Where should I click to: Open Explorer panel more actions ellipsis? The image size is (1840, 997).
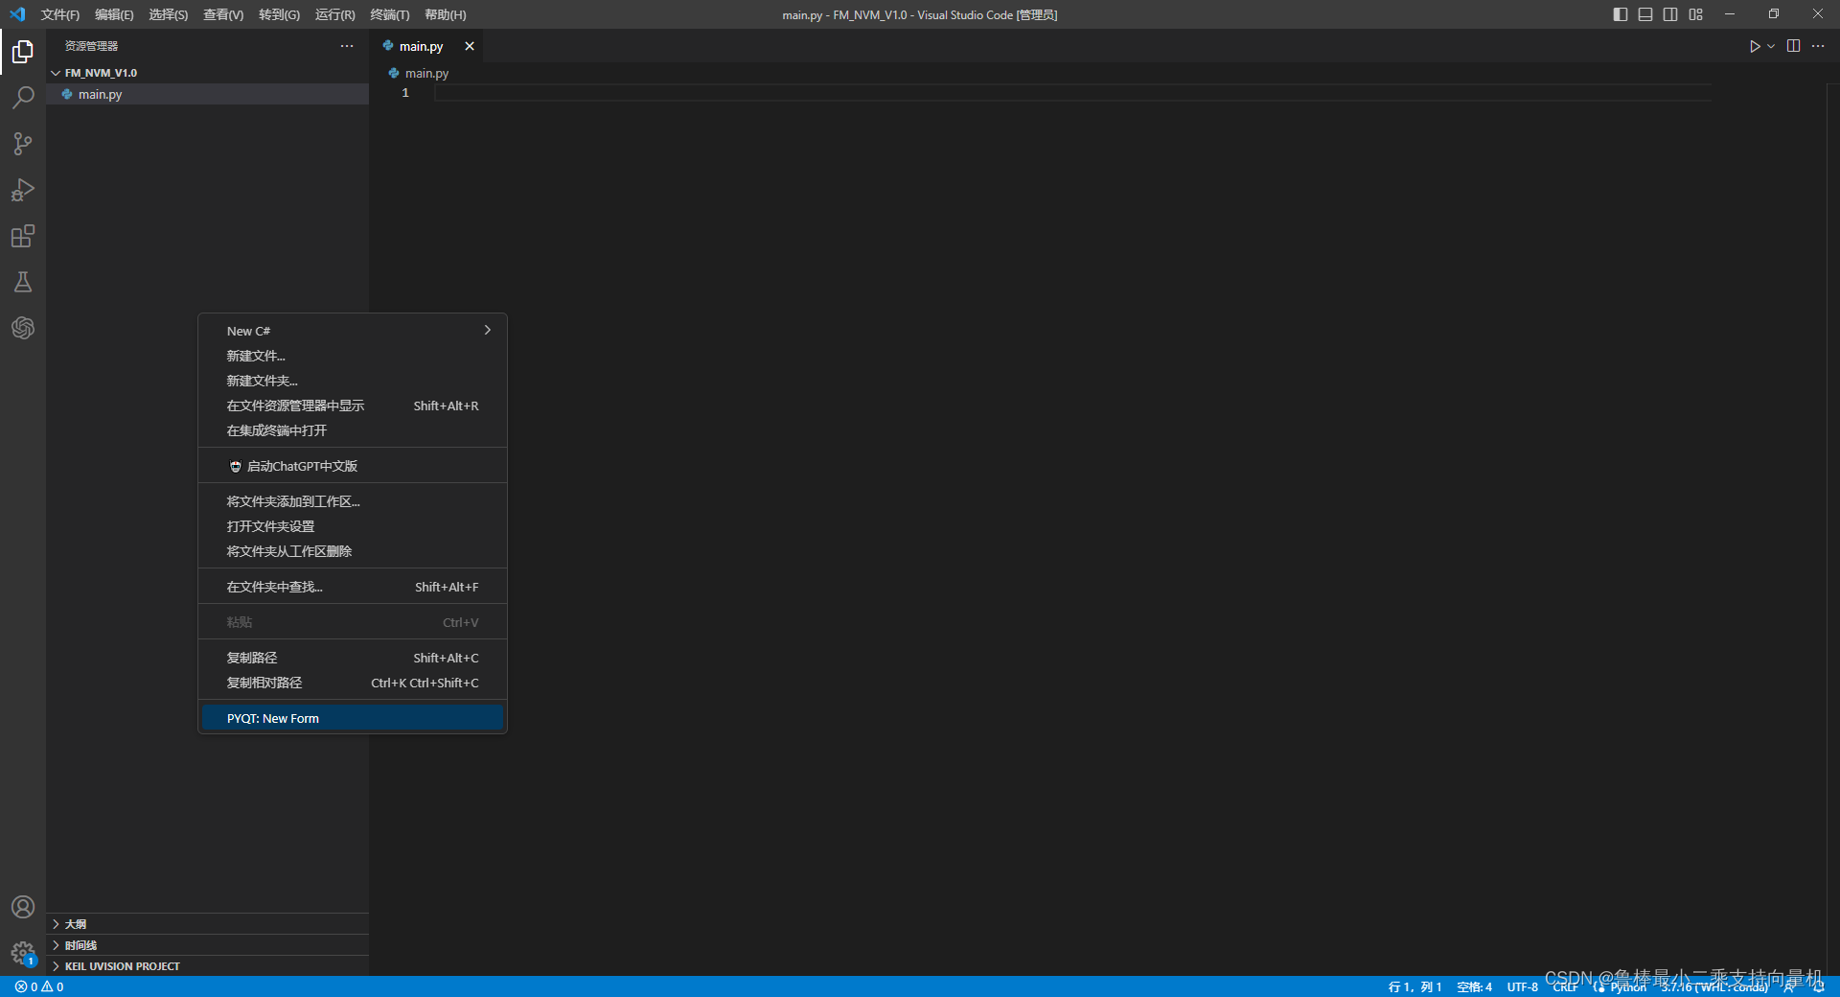[347, 46]
